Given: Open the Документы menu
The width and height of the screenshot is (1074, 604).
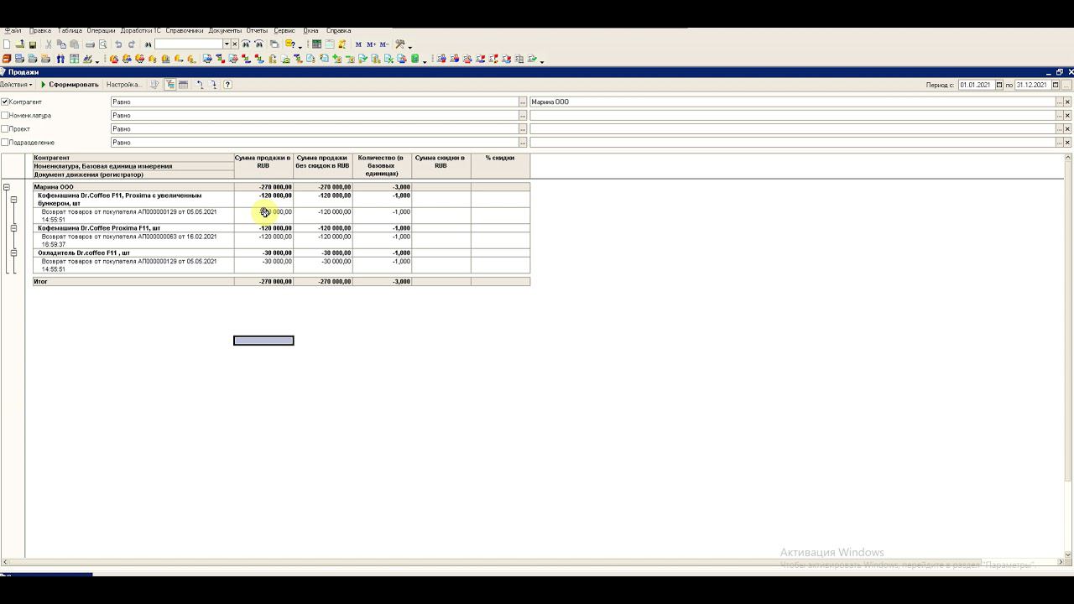Looking at the screenshot, I should point(225,30).
